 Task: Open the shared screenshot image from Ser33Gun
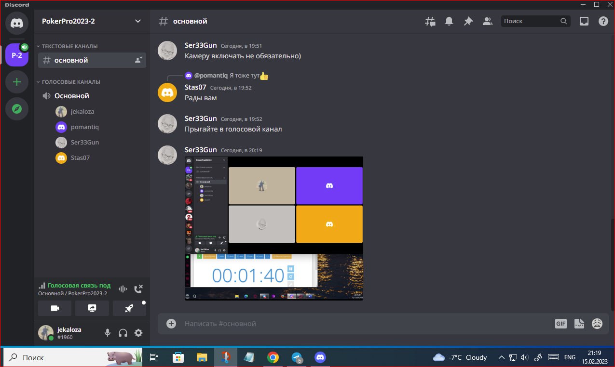point(274,228)
